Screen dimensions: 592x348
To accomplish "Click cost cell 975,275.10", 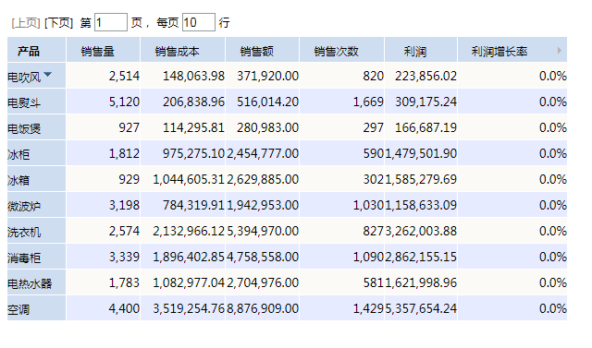I will point(183,153).
